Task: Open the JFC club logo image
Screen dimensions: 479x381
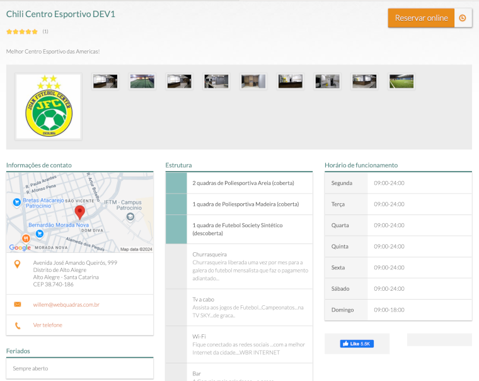Action: point(49,107)
